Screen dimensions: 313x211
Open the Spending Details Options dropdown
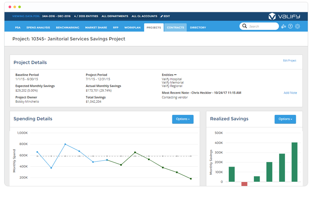[183, 119]
